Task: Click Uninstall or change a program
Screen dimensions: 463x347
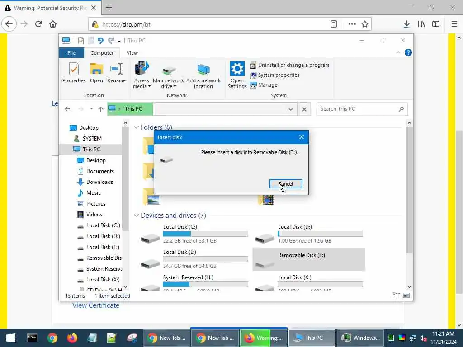Action: [x=289, y=65]
